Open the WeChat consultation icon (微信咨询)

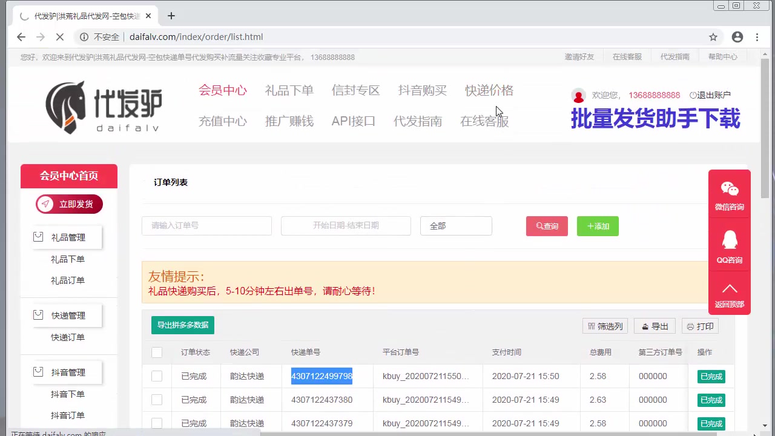click(x=730, y=190)
